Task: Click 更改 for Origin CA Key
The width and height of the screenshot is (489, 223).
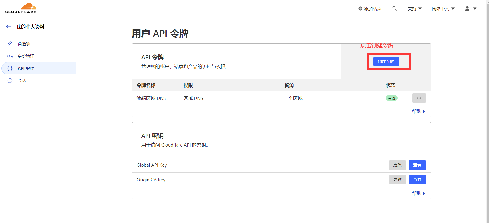Action: point(397,180)
